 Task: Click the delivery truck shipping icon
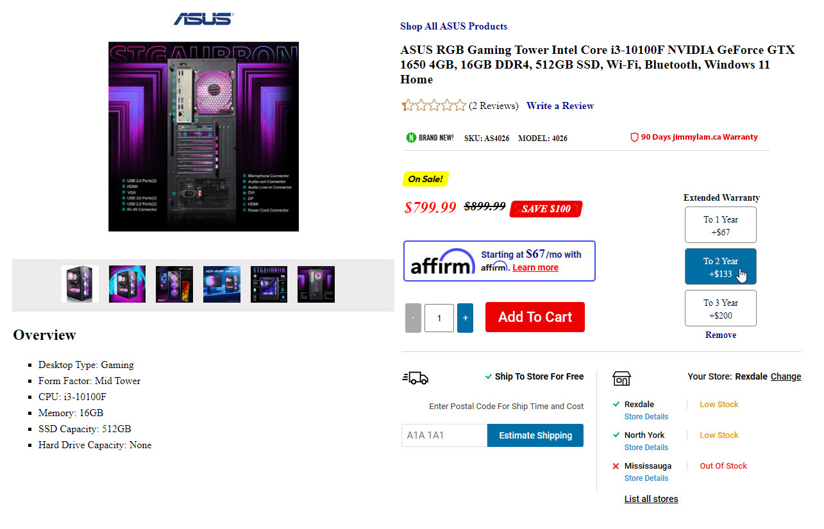point(416,378)
